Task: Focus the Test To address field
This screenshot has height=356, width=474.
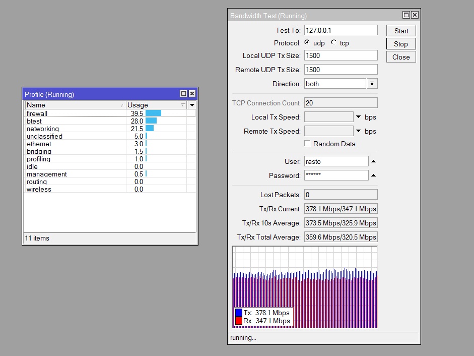Action: pos(341,30)
